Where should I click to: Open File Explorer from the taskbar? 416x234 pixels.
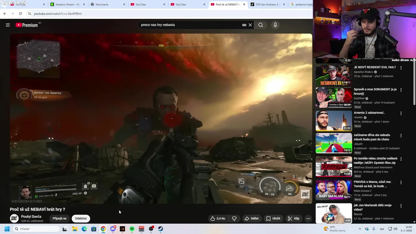click(74, 229)
